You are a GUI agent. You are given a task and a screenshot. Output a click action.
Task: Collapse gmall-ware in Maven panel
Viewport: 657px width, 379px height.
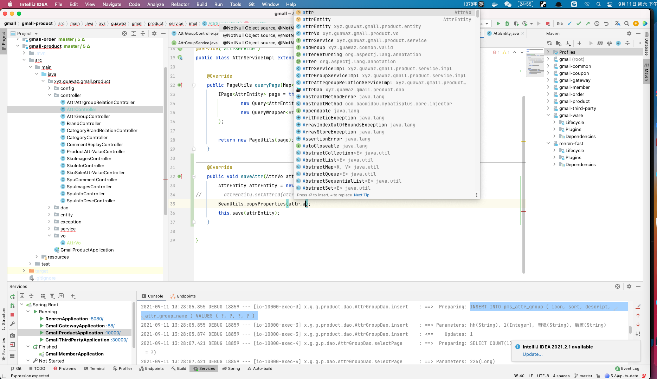click(548, 115)
